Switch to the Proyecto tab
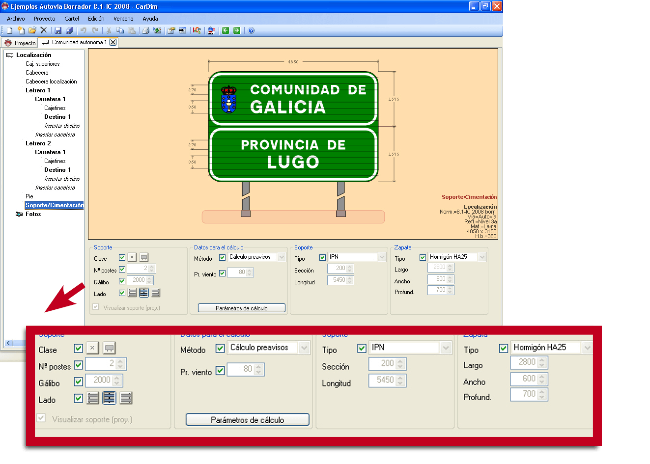Screen dimensions: 650x464 (20, 43)
